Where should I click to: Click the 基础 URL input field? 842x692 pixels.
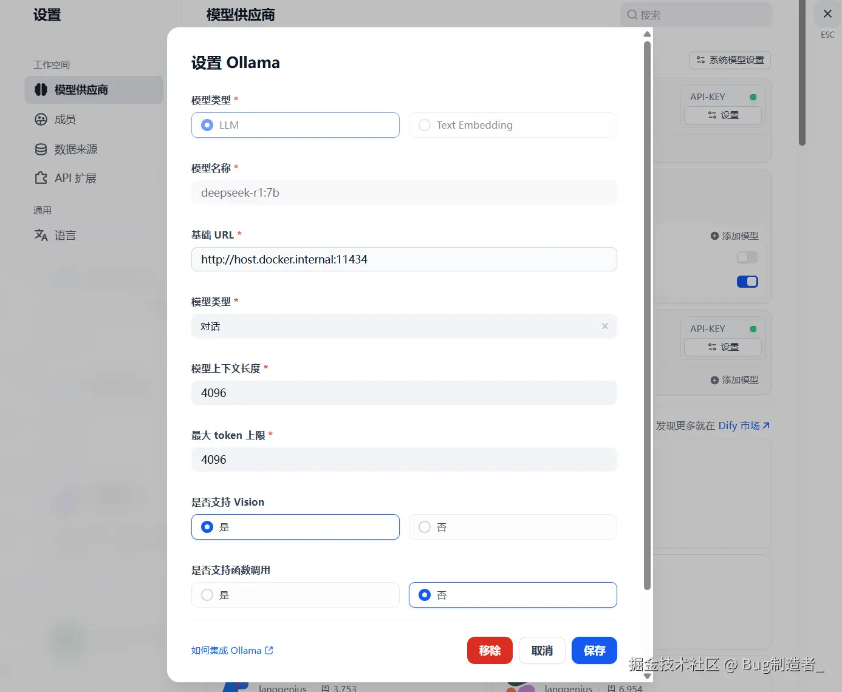pyautogui.click(x=404, y=259)
